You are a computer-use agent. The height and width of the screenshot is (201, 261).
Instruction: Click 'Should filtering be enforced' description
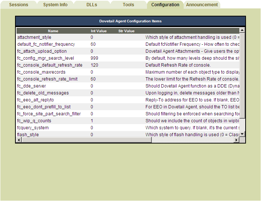(x=192, y=114)
